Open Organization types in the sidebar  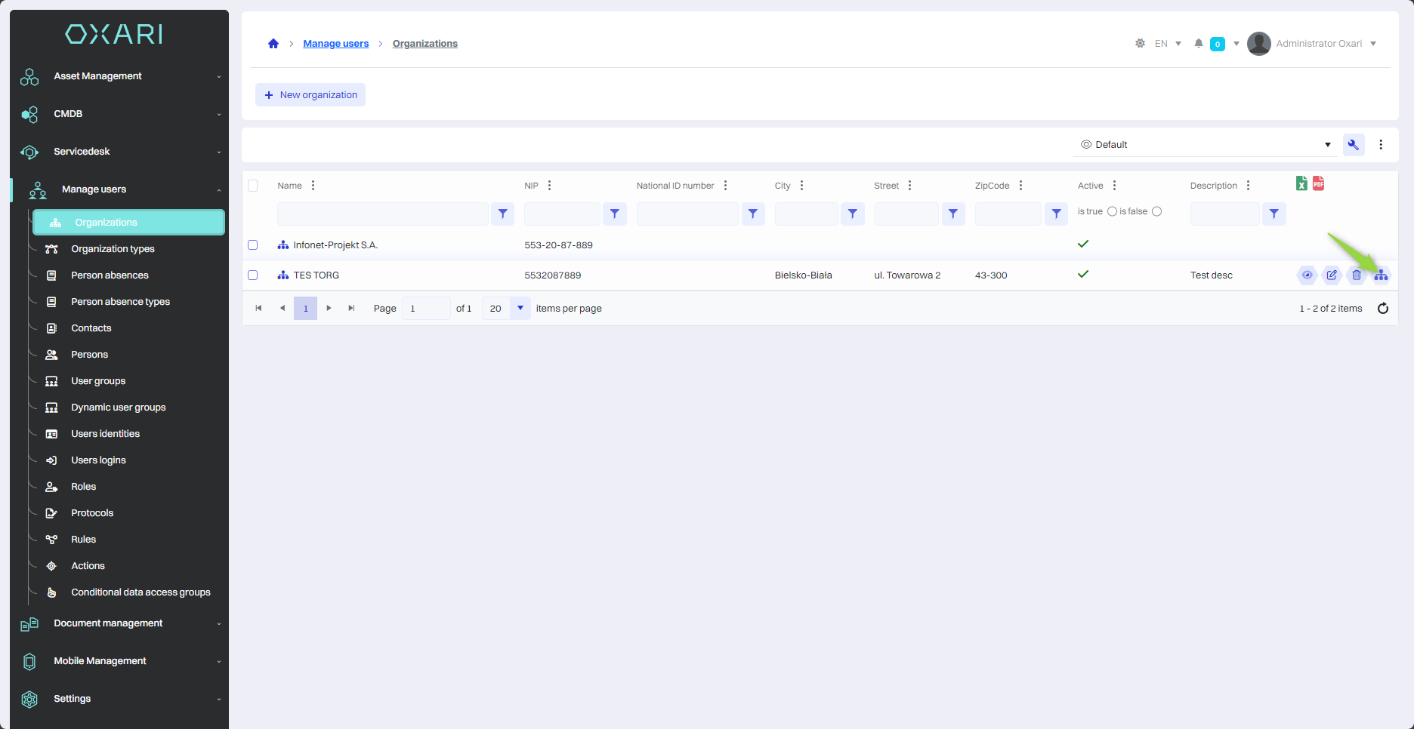113,249
